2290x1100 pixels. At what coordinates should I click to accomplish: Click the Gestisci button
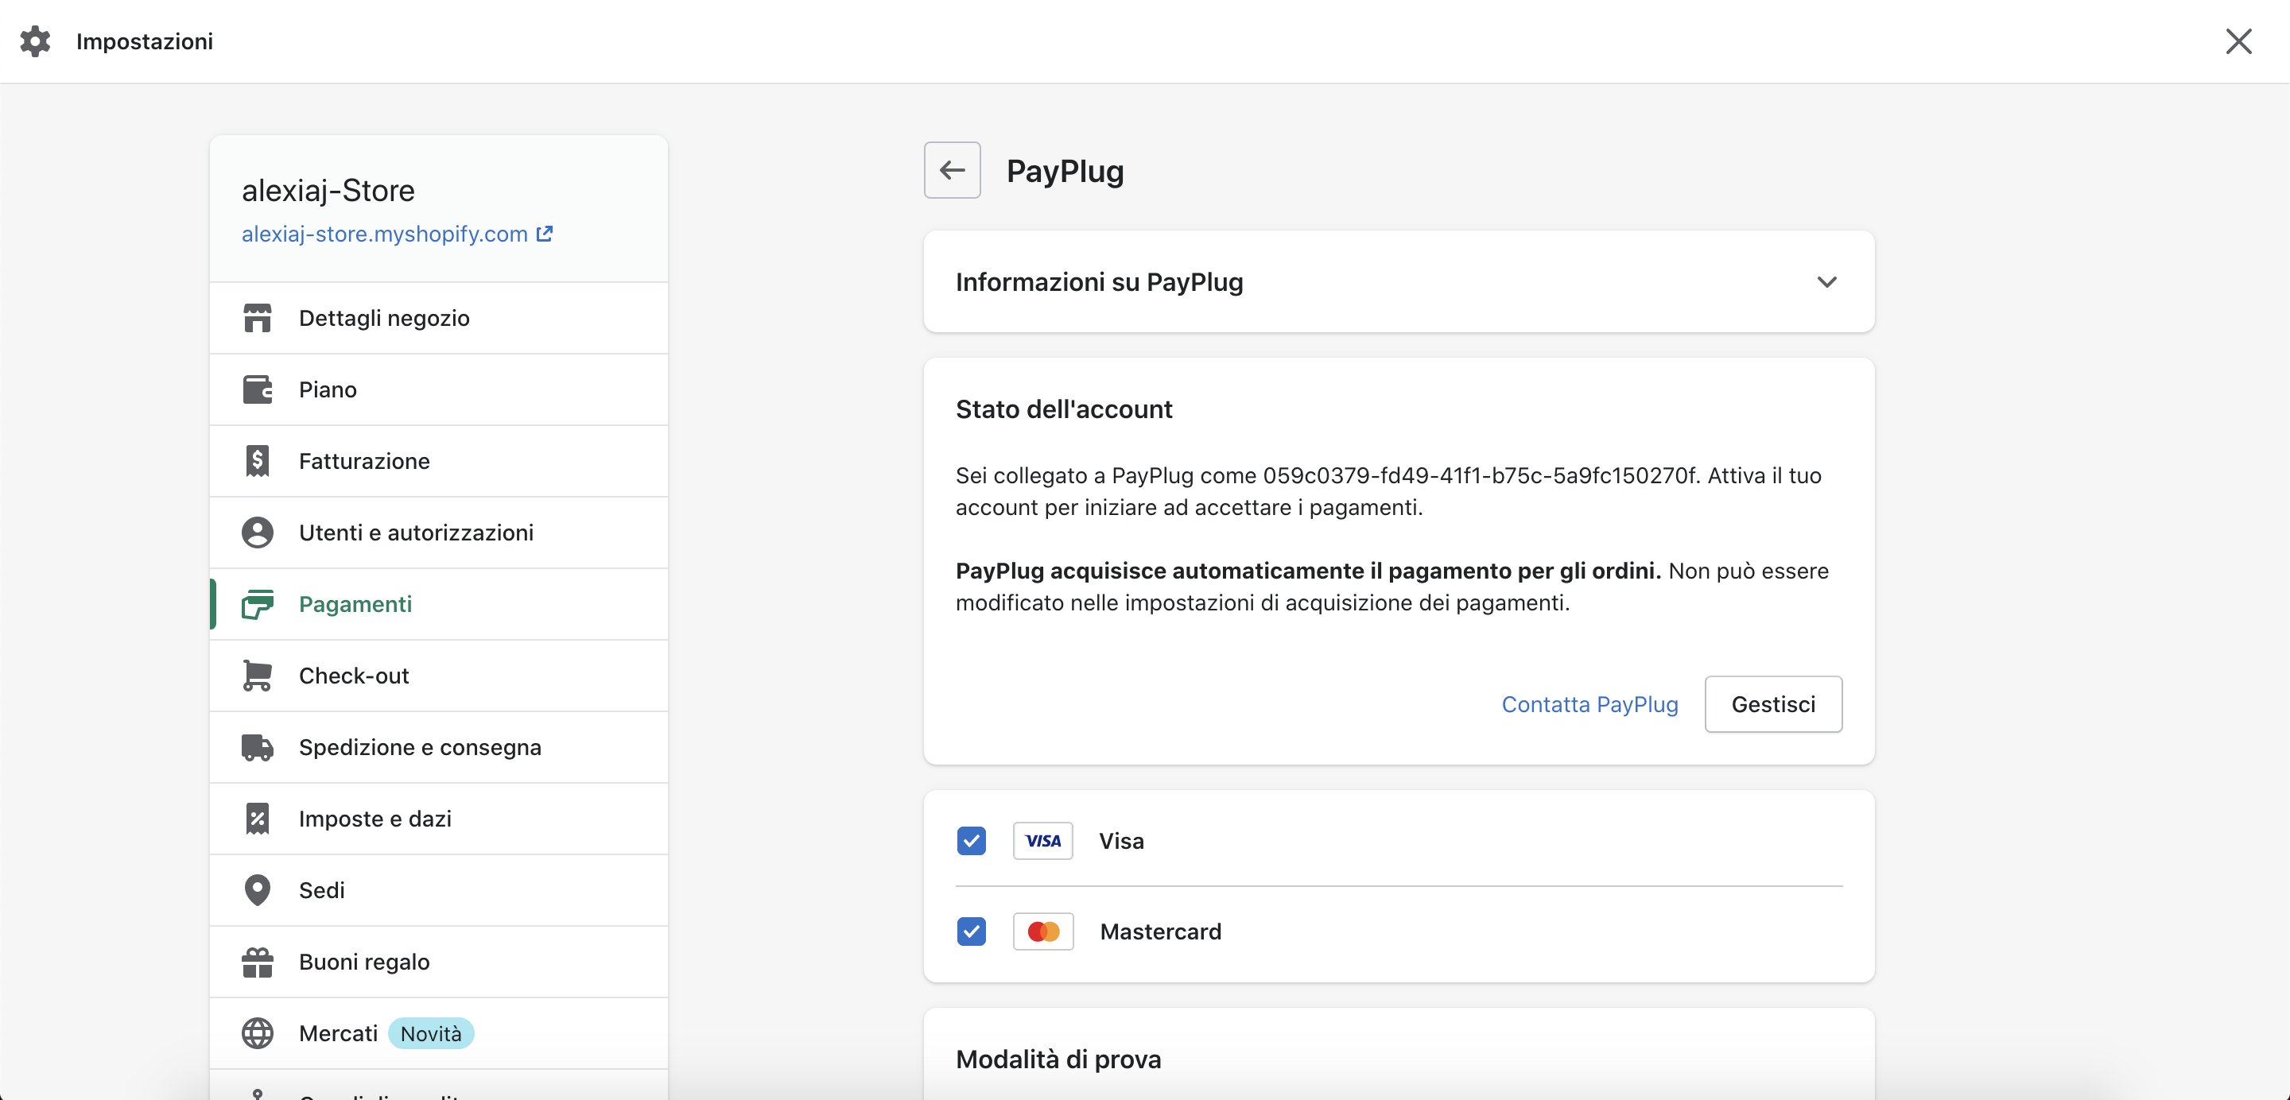(1773, 703)
